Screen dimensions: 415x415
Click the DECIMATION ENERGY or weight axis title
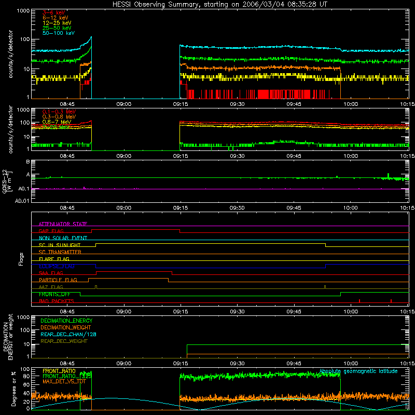(8, 337)
